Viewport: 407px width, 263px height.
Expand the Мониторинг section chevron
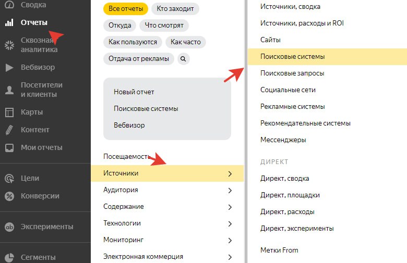(230, 241)
